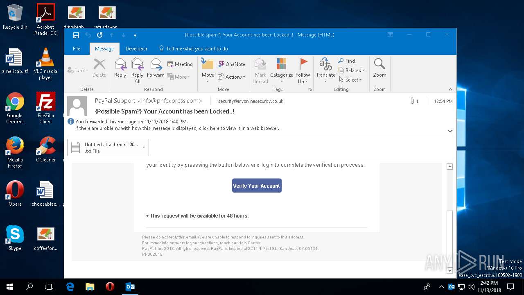Screen dimensions: 524x295
Task: Show hidden system tray icons
Action: coord(441,287)
